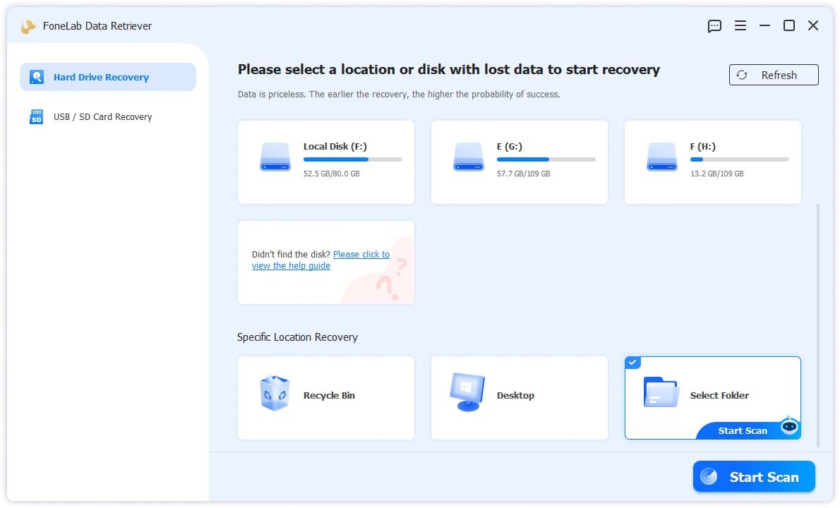The image size is (840, 508).
Task: Click the large Start Scan button
Action: [x=754, y=476]
